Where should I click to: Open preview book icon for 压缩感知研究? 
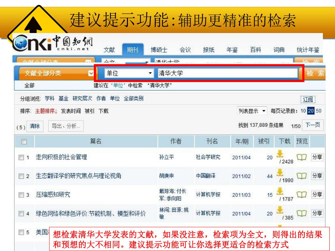[301, 195]
